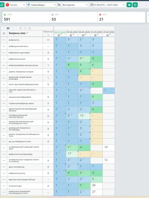Image resolution: width=149 pixels, height=198 pixels.
Task: Open the Yandex search engine dropdown
Action: (16, 5)
